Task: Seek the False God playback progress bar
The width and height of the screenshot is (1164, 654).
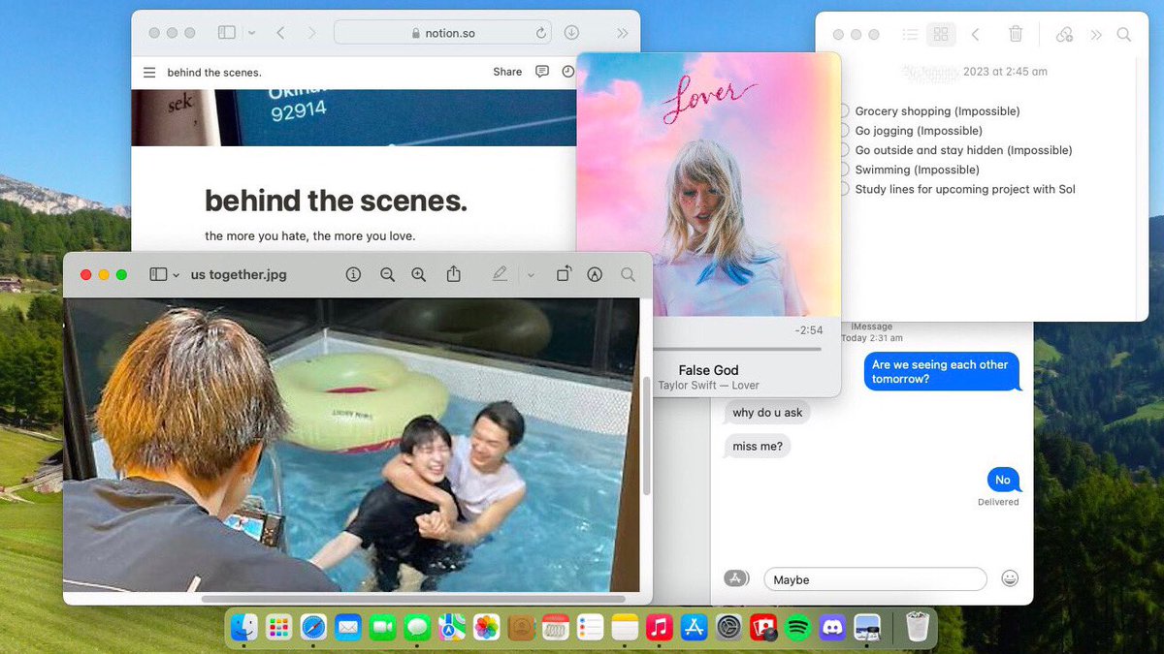Action: 737,349
